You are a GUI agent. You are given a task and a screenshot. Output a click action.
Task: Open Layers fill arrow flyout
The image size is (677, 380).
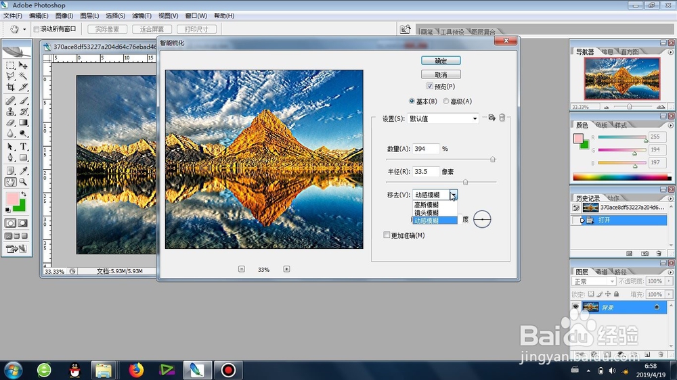(x=670, y=294)
